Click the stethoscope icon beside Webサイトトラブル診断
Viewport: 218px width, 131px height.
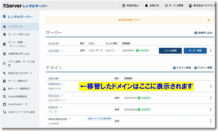point(4,112)
